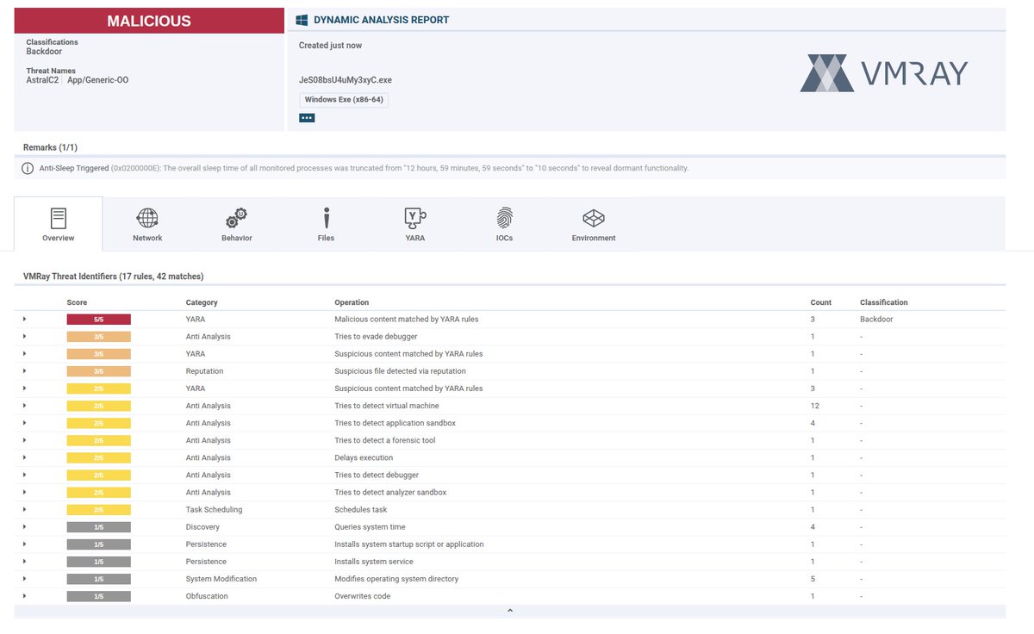This screenshot has width=1034, height=634.
Task: Go to the Files tab
Action: 326,224
